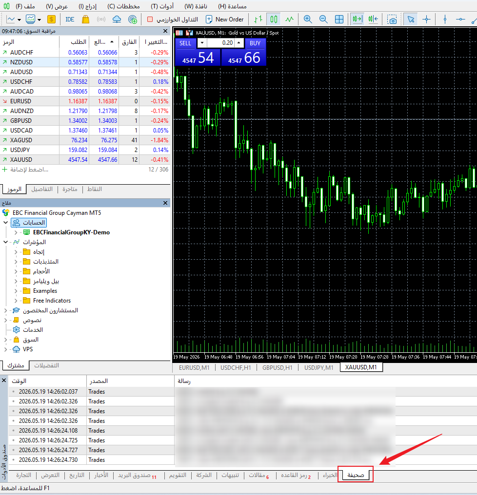Image resolution: width=477 pixels, height=495 pixels.
Task: Open the Market shopping bag icon
Action: (x=85, y=19)
